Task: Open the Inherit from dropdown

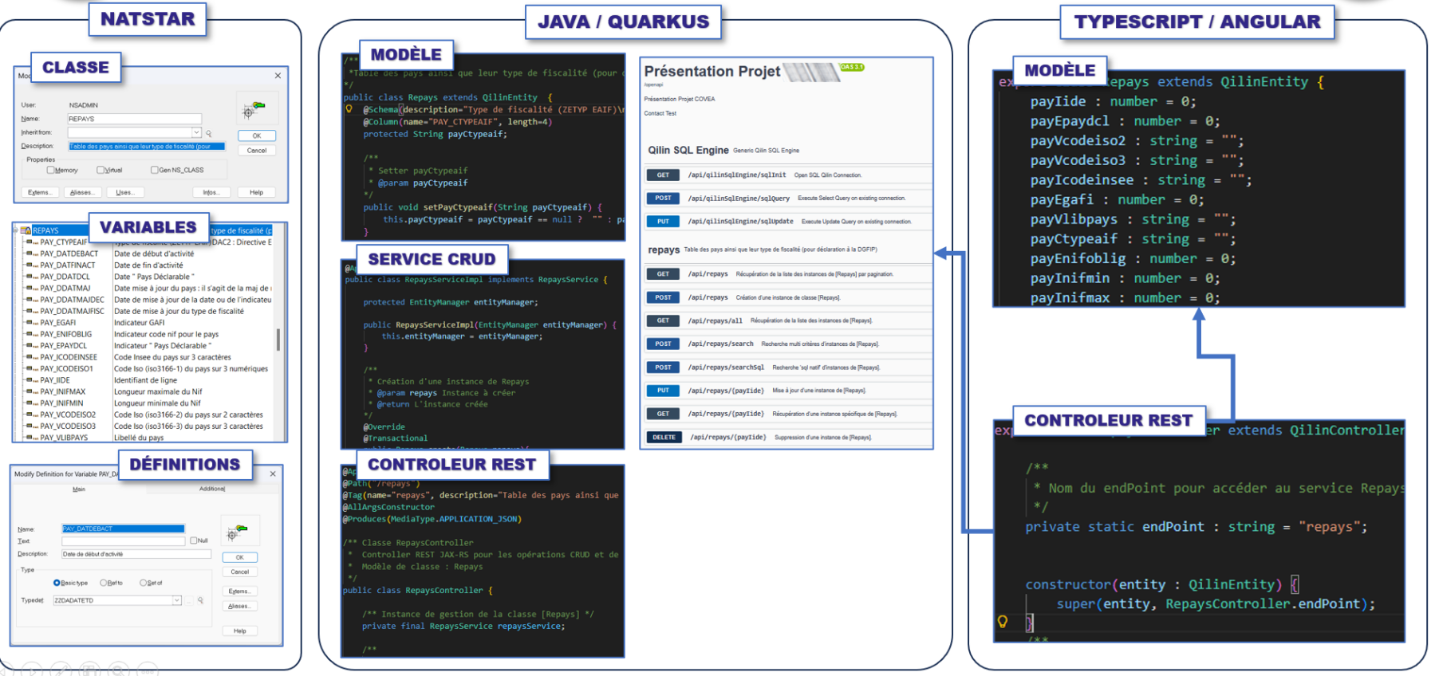Action: 196,132
